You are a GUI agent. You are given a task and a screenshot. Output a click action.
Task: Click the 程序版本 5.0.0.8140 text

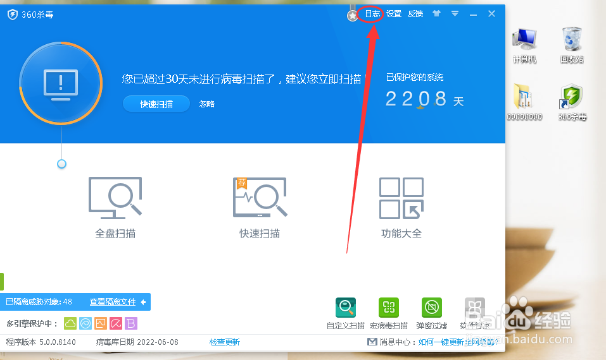[x=41, y=342]
